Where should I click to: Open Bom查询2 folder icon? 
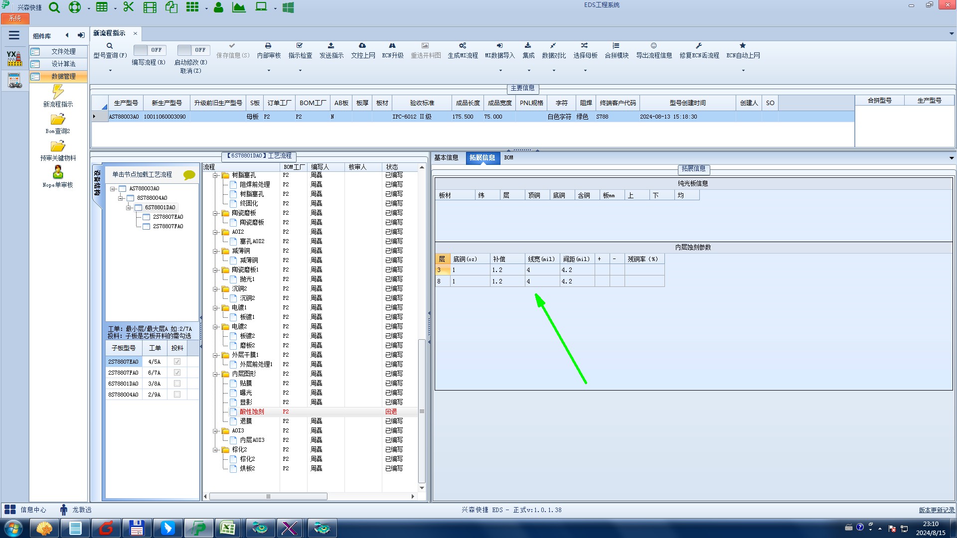click(58, 120)
